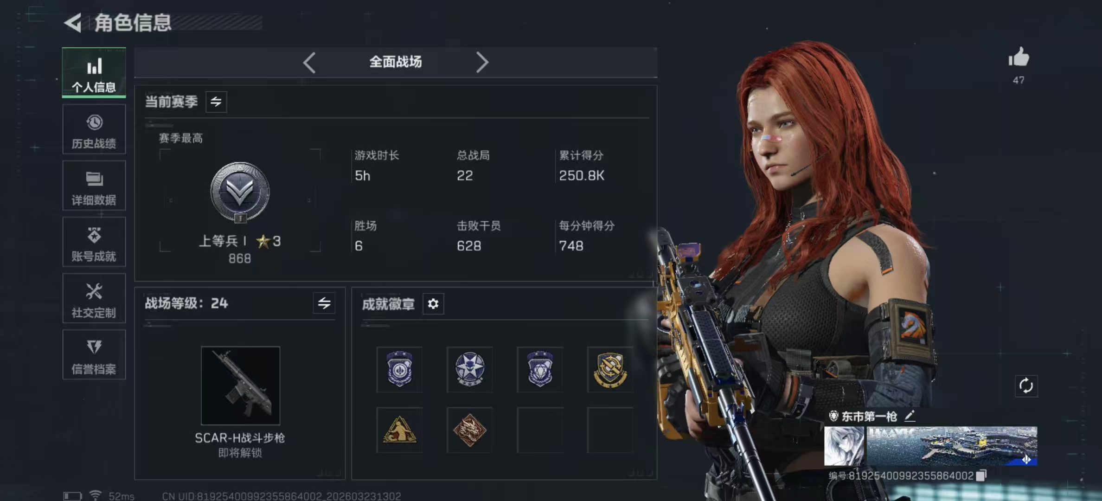
Task: Open the 账号成就 tab
Action: [94, 242]
